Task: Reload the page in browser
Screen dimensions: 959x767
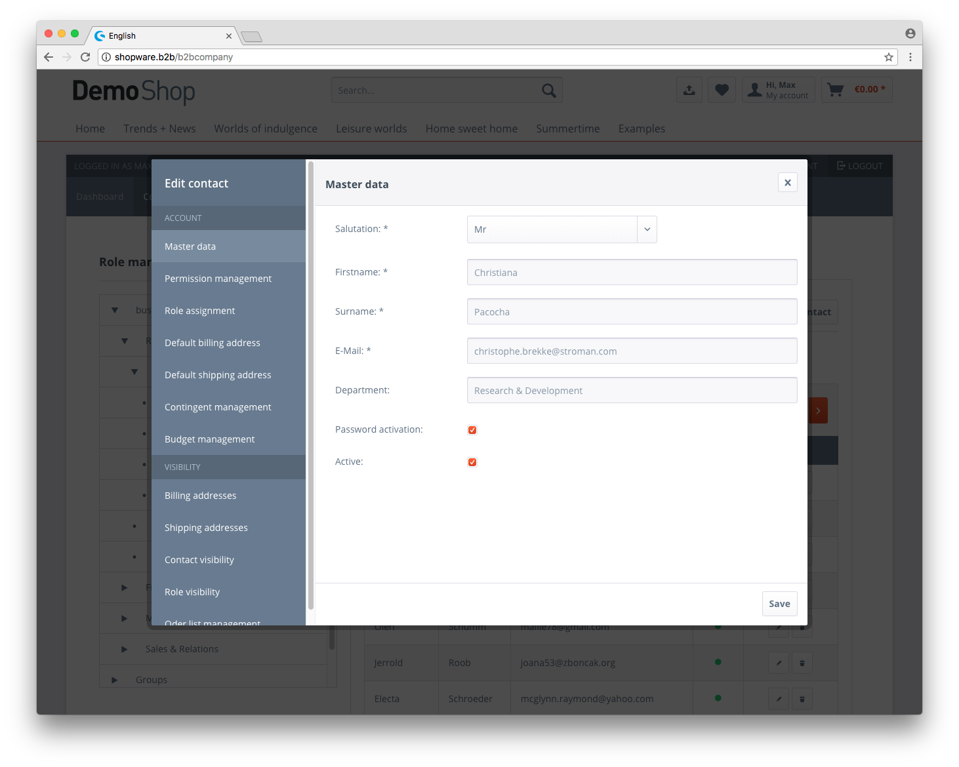Action: click(85, 57)
